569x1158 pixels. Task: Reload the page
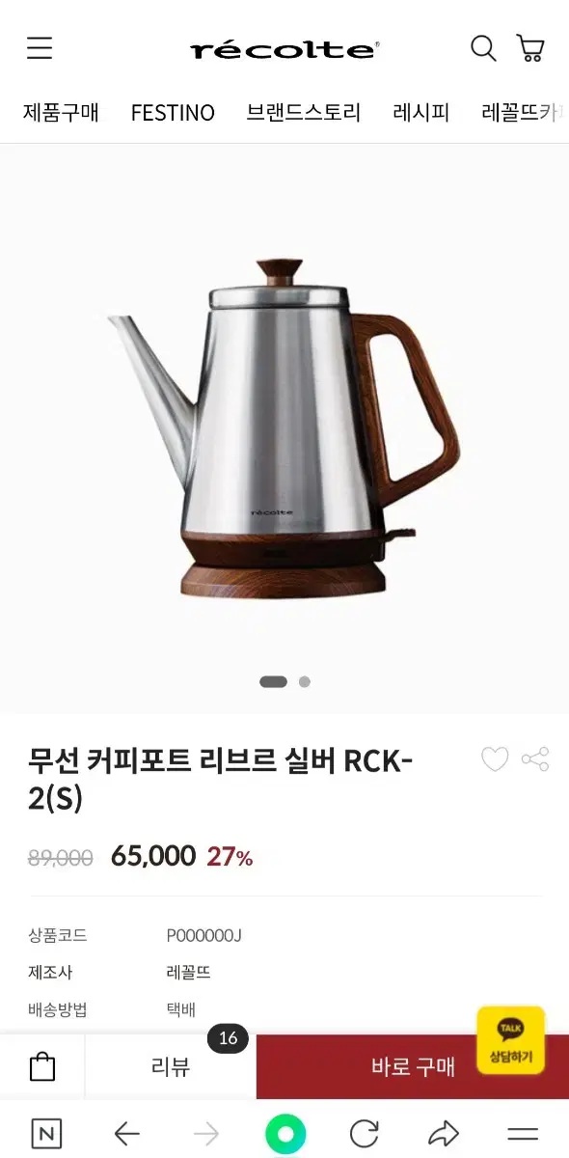(x=364, y=1133)
